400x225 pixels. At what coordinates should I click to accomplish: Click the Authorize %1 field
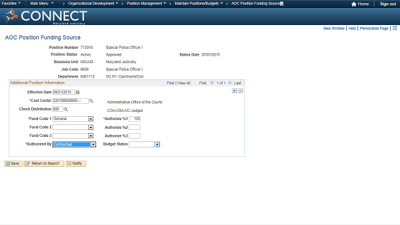(x=135, y=119)
